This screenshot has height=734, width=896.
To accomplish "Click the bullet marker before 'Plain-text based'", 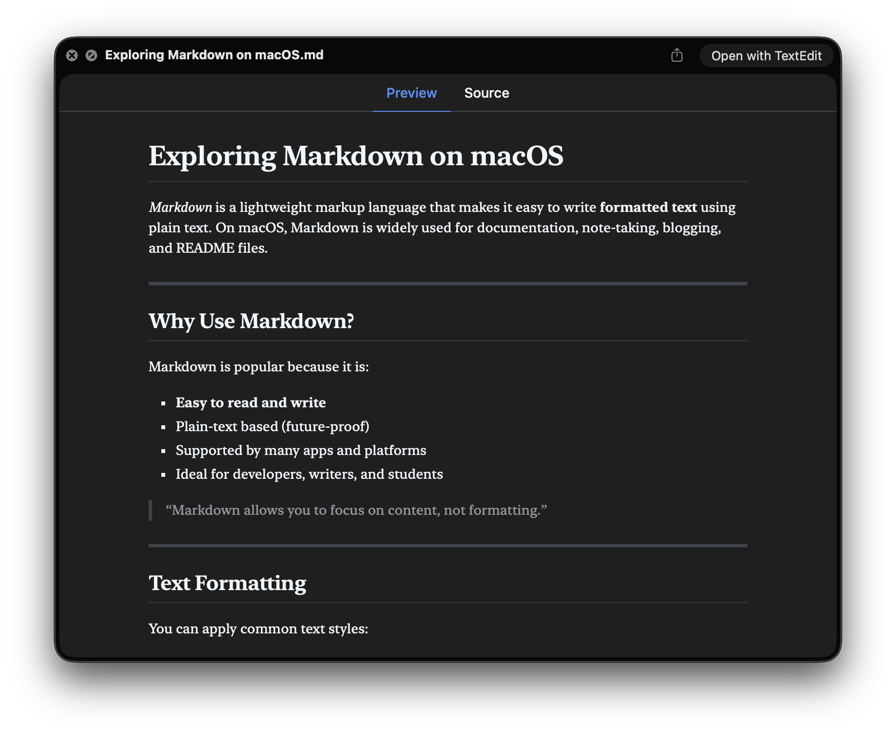I will pos(163,427).
